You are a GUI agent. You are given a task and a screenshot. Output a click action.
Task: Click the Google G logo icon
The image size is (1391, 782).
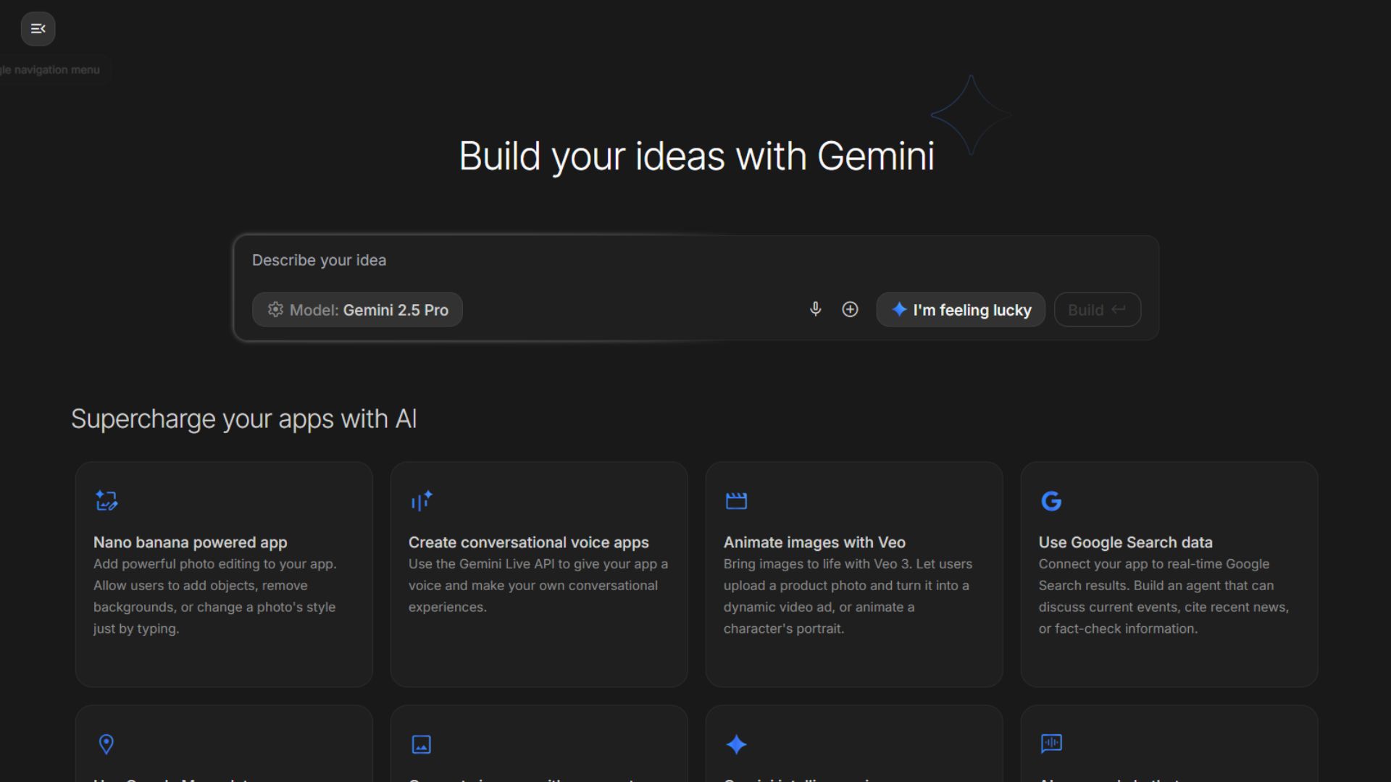[x=1051, y=500]
